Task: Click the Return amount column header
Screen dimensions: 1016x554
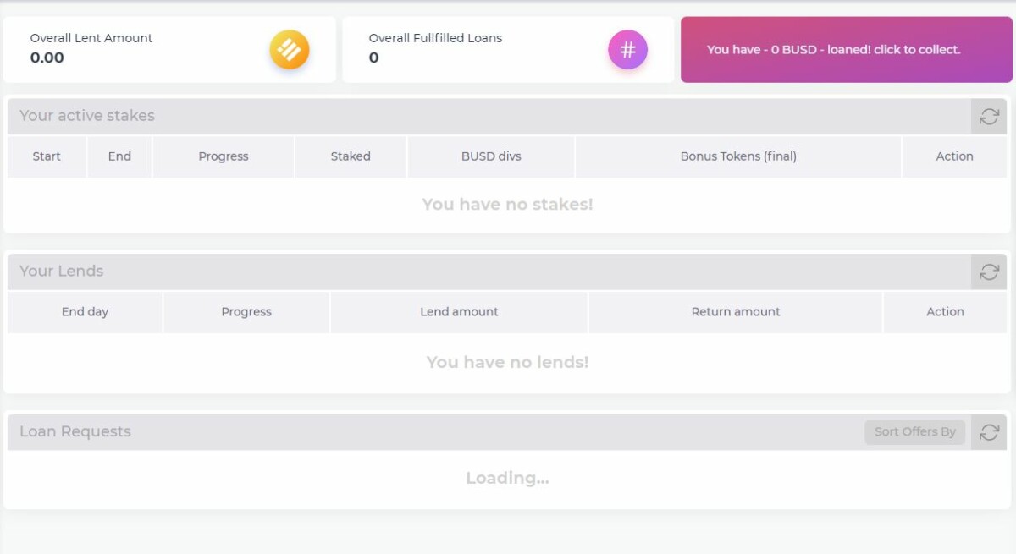Action: click(x=736, y=312)
